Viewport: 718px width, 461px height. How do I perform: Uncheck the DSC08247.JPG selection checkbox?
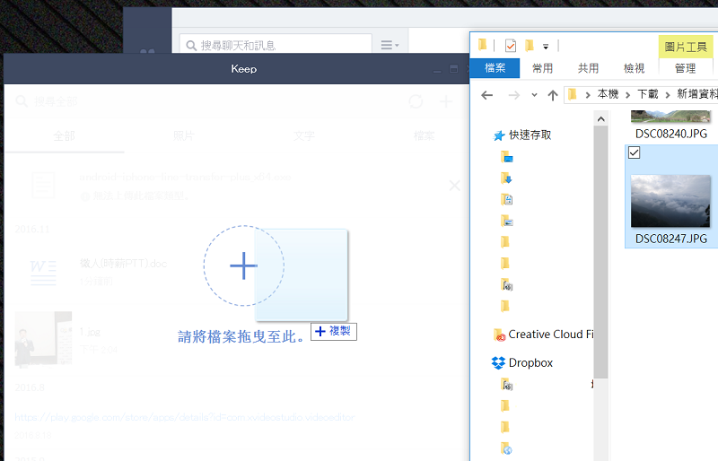click(x=635, y=153)
